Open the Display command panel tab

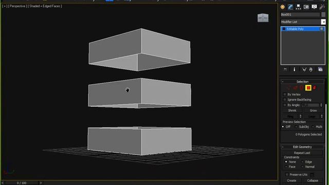click(x=314, y=7)
